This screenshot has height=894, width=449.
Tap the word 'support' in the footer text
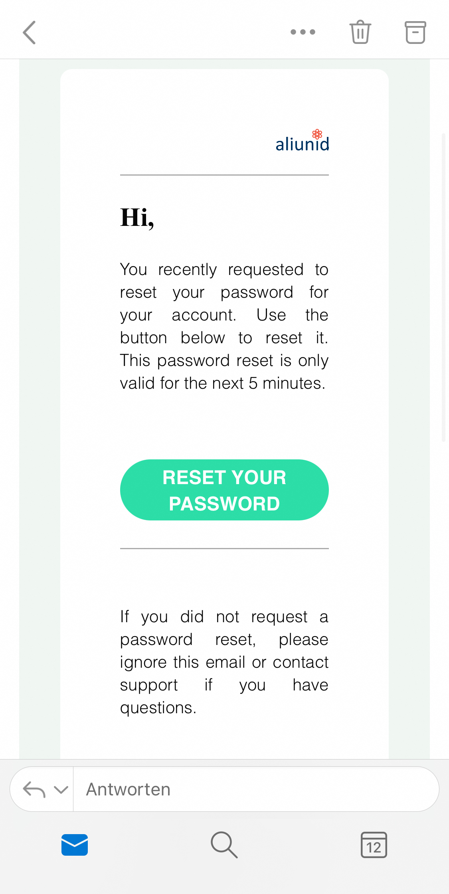click(149, 686)
